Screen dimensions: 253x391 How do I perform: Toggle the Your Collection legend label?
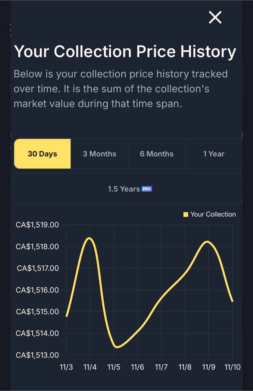[213, 215]
